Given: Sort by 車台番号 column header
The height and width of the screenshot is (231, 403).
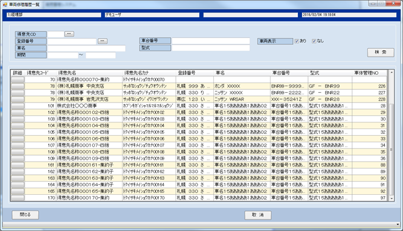Looking at the screenshot, I should [x=289, y=73].
